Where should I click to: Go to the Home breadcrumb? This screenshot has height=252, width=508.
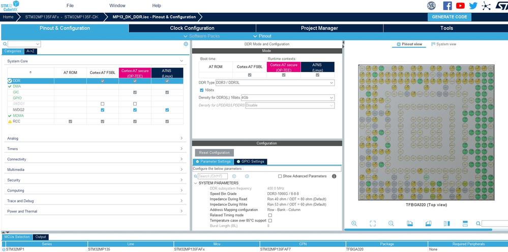point(8,17)
